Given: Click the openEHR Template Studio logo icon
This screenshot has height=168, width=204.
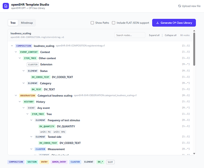Looking at the screenshot, I should point(6,6).
